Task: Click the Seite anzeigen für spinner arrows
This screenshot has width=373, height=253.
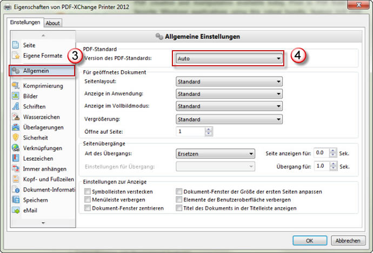Action: tap(333, 153)
